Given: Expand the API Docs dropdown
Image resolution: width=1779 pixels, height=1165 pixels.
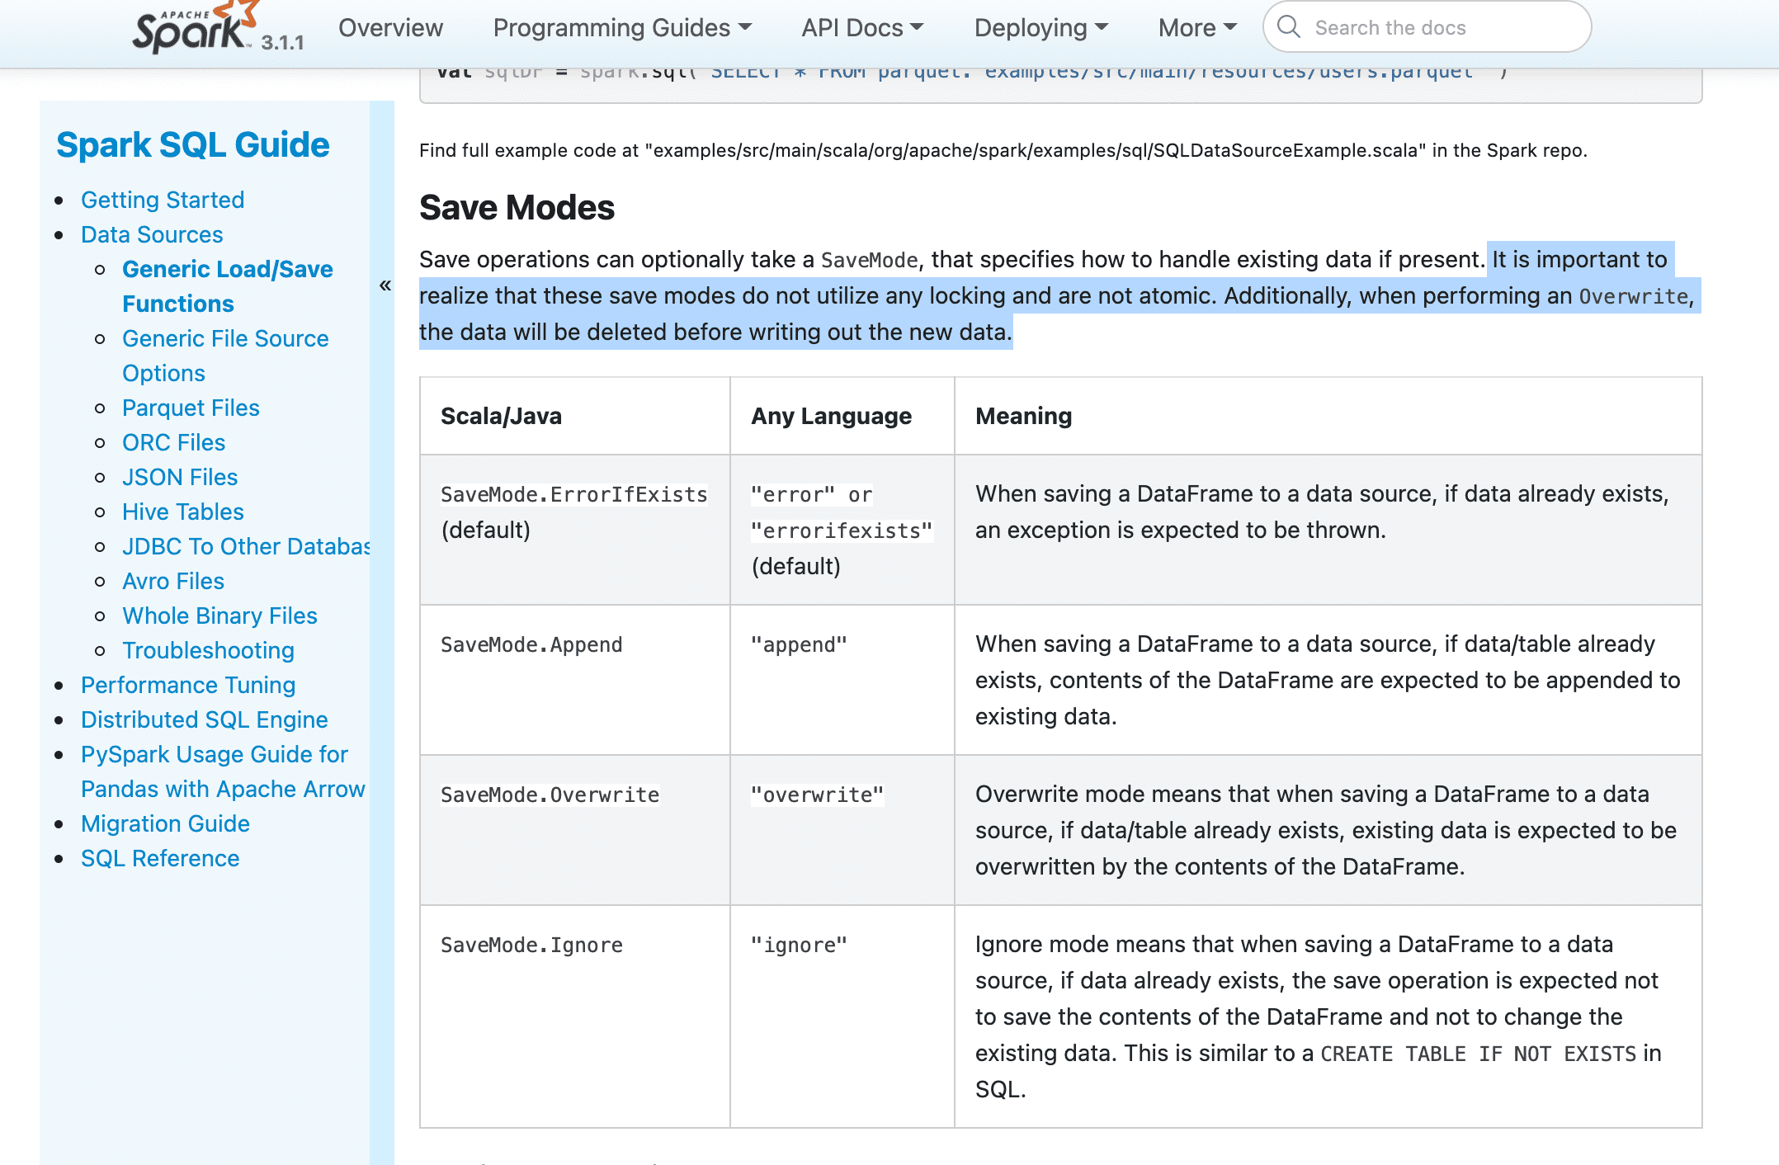Looking at the screenshot, I should click(x=862, y=28).
